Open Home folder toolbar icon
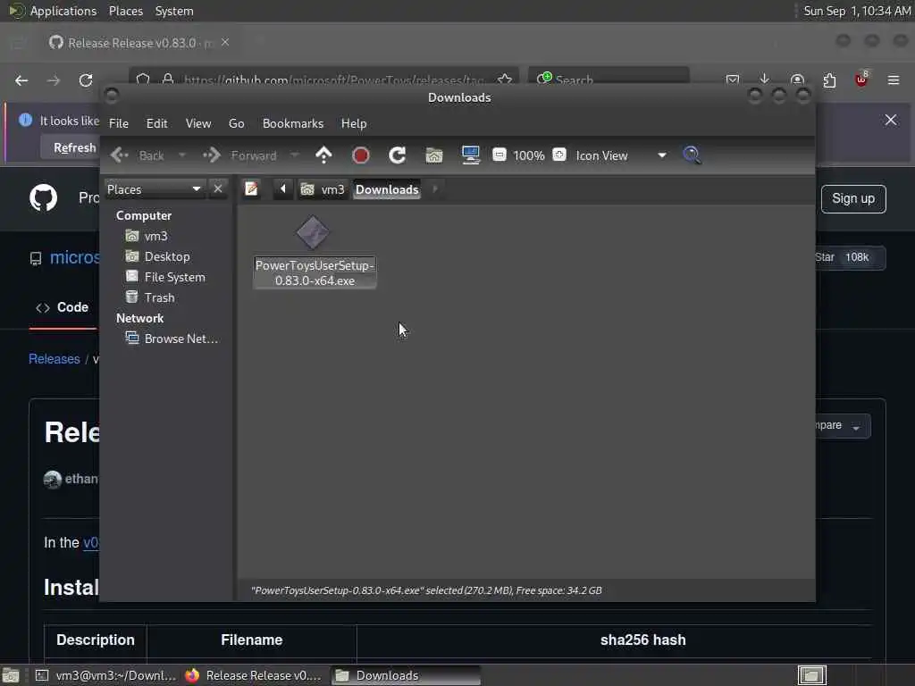The width and height of the screenshot is (915, 686). (x=434, y=155)
